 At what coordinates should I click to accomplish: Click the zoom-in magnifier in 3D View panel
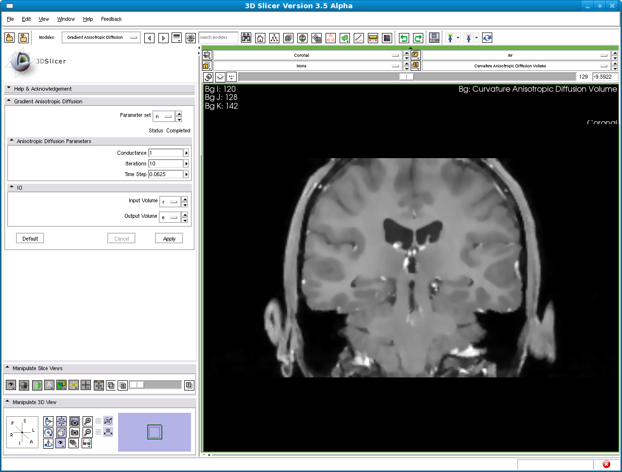click(87, 421)
